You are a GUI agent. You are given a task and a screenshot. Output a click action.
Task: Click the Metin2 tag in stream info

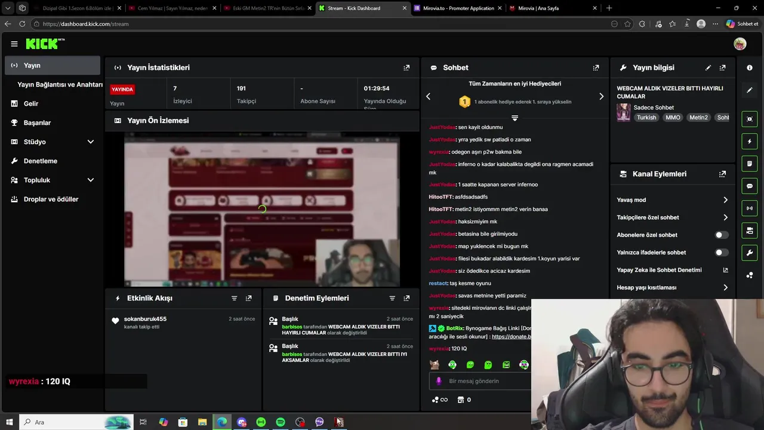click(698, 118)
